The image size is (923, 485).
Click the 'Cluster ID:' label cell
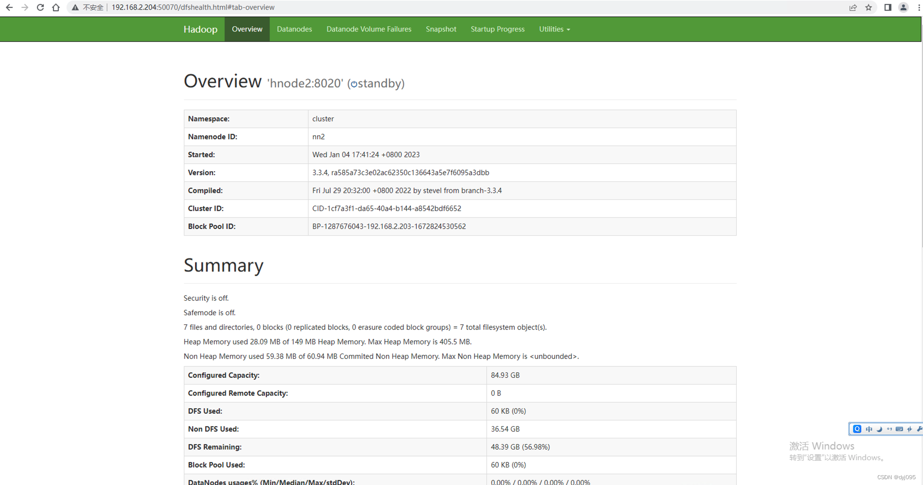pyautogui.click(x=246, y=209)
